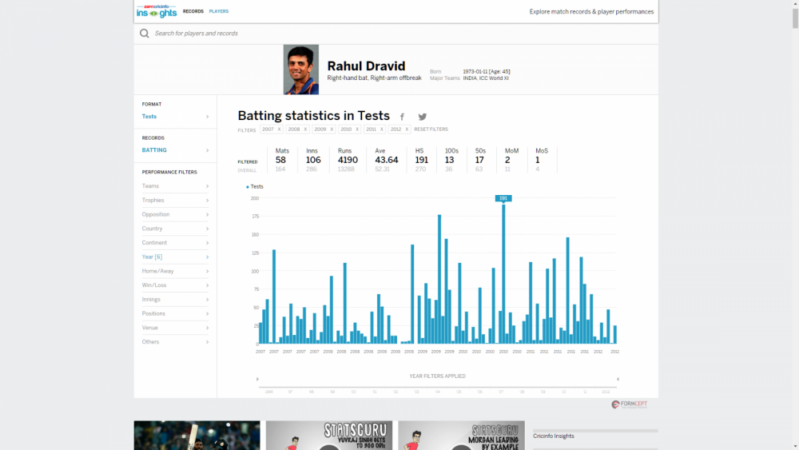Expand the Home/Away filter

[x=175, y=271]
